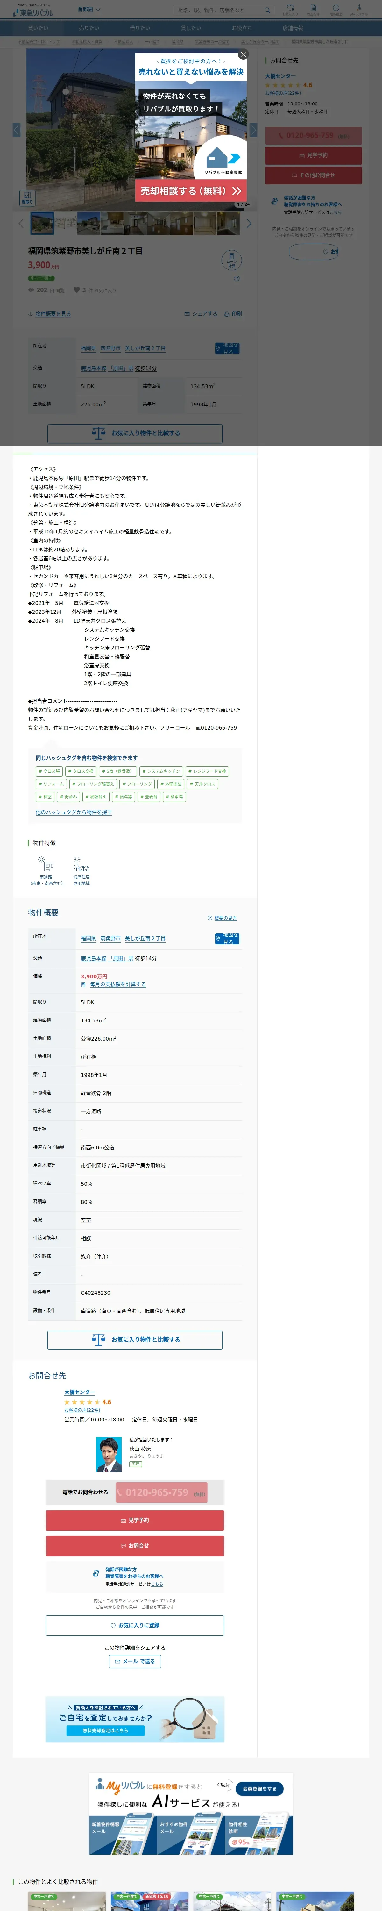Viewport: 382px width, 1911px height.
Task: Click the シェアする share link
Action: click(x=200, y=314)
